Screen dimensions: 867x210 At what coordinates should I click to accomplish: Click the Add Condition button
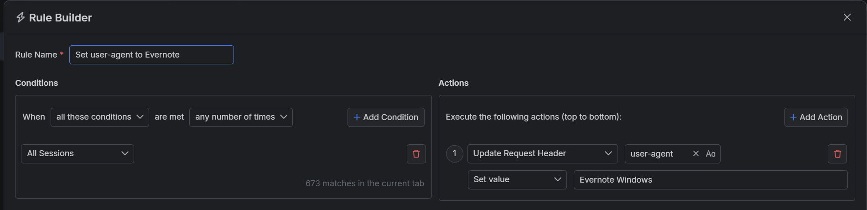click(x=386, y=117)
